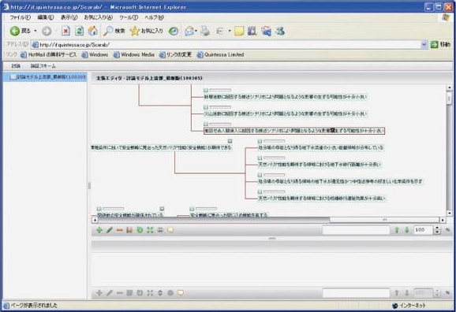Increase the zoom value with stepper up arrow
Image resolution: width=456 pixels, height=312 pixels.
pos(437,228)
